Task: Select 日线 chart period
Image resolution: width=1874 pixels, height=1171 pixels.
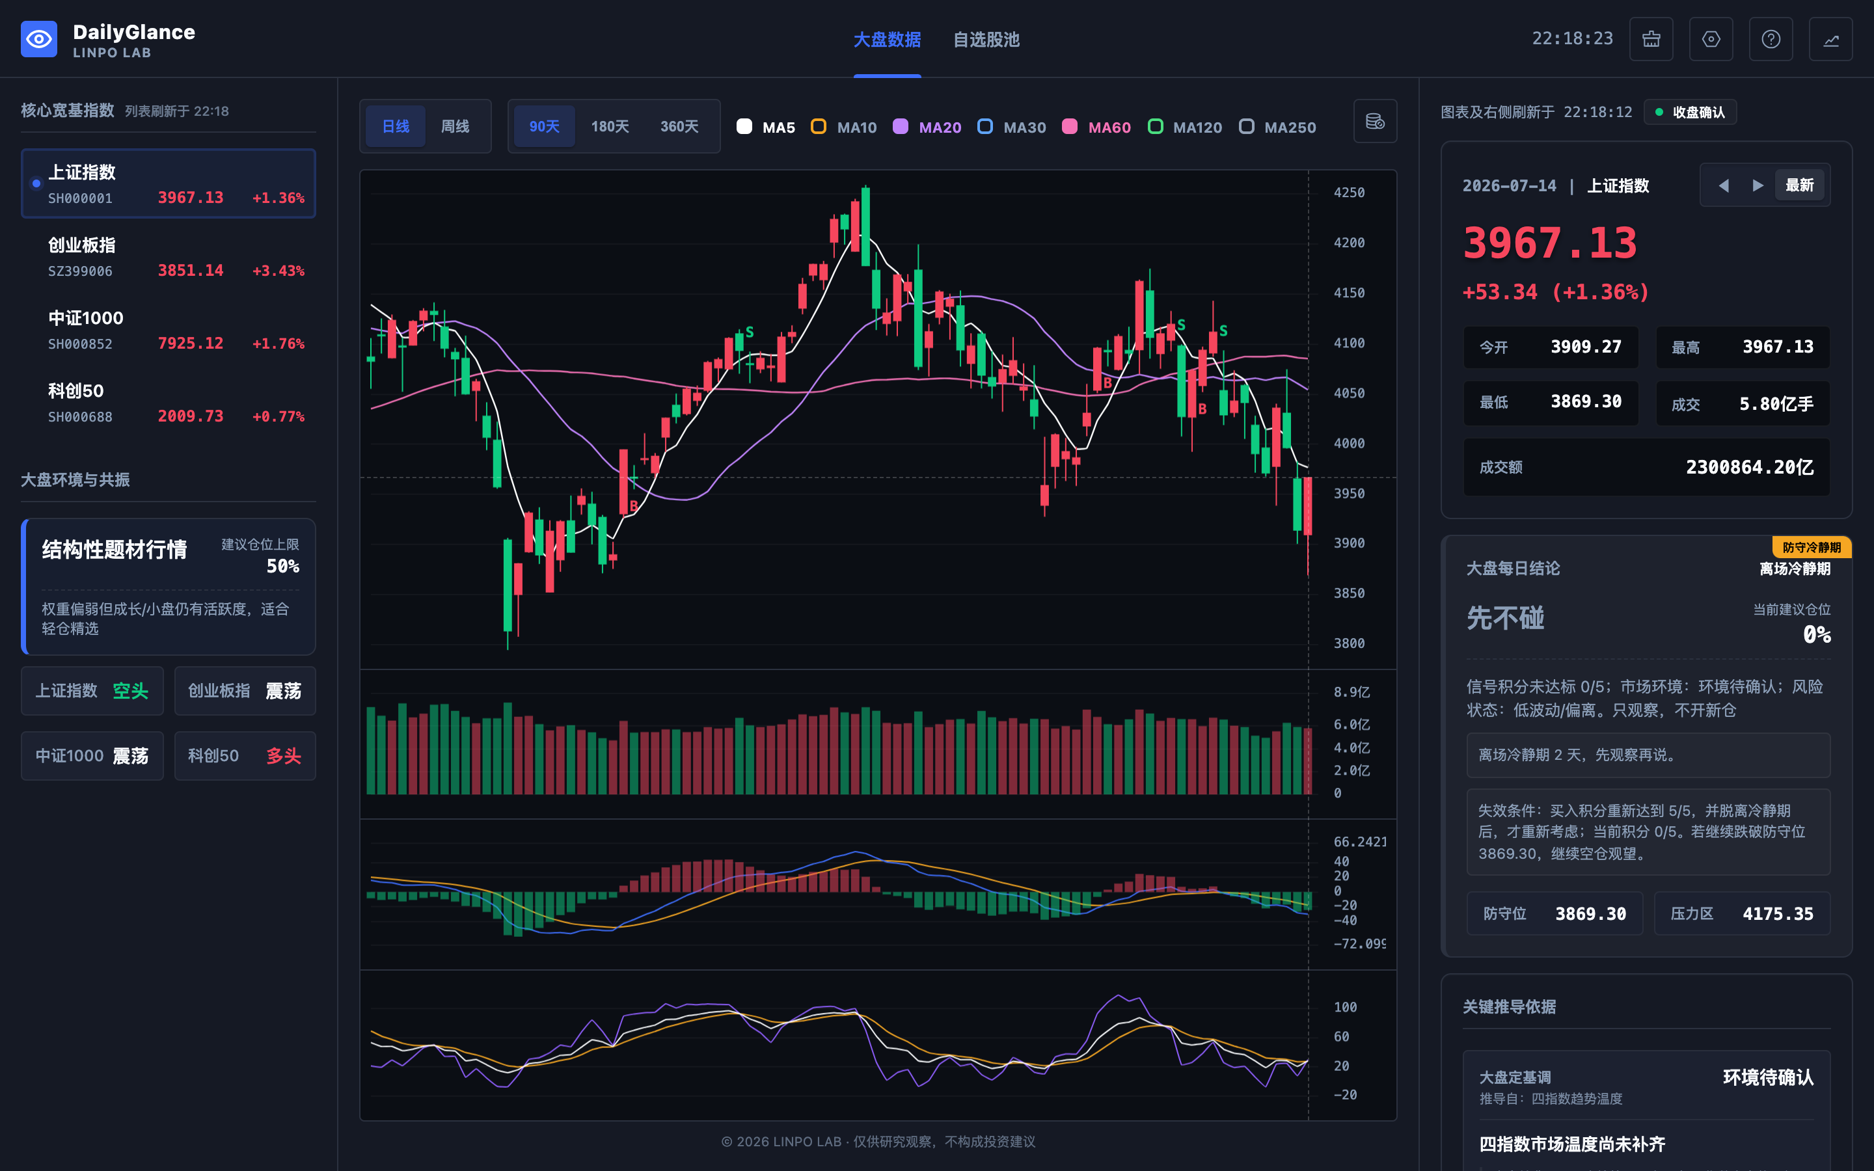Action: click(x=396, y=126)
